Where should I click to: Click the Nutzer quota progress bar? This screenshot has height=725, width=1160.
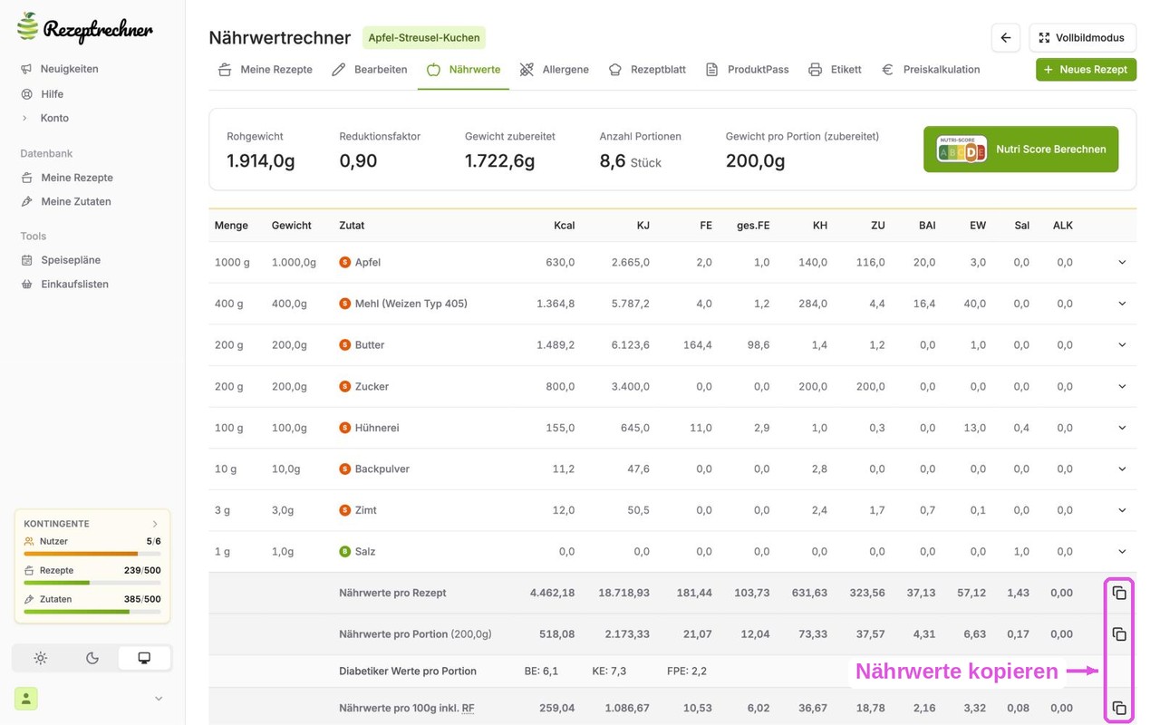92,554
